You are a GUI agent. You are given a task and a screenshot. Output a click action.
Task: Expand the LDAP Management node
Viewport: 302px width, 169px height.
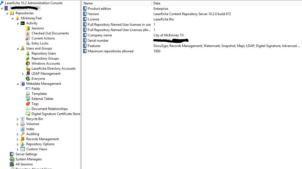click(23, 74)
